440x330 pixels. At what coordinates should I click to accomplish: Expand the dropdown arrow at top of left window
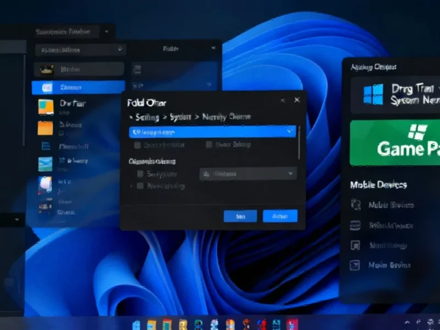coord(106,32)
